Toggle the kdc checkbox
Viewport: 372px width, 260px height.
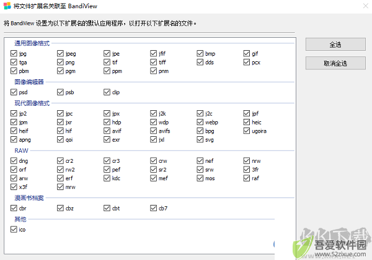click(x=107, y=178)
